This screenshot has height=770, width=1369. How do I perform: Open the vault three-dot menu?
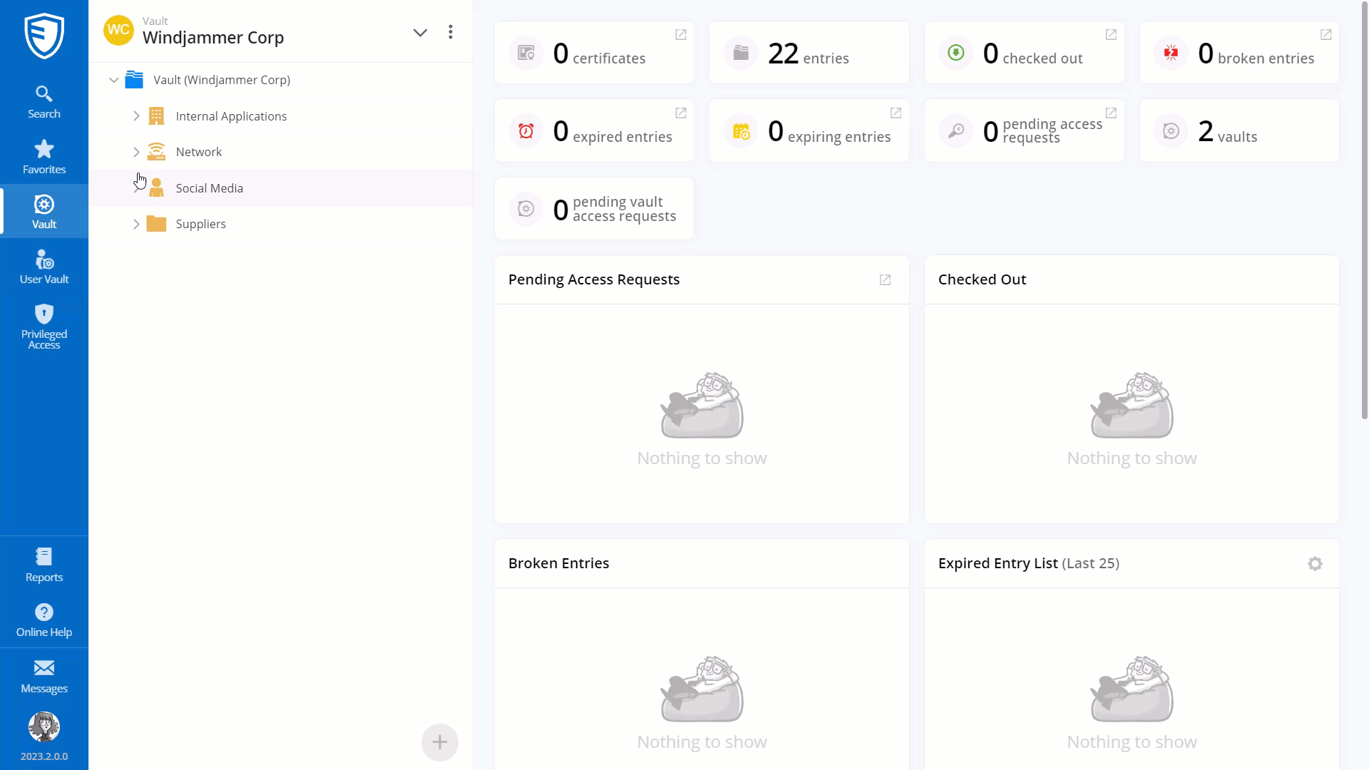(x=450, y=32)
